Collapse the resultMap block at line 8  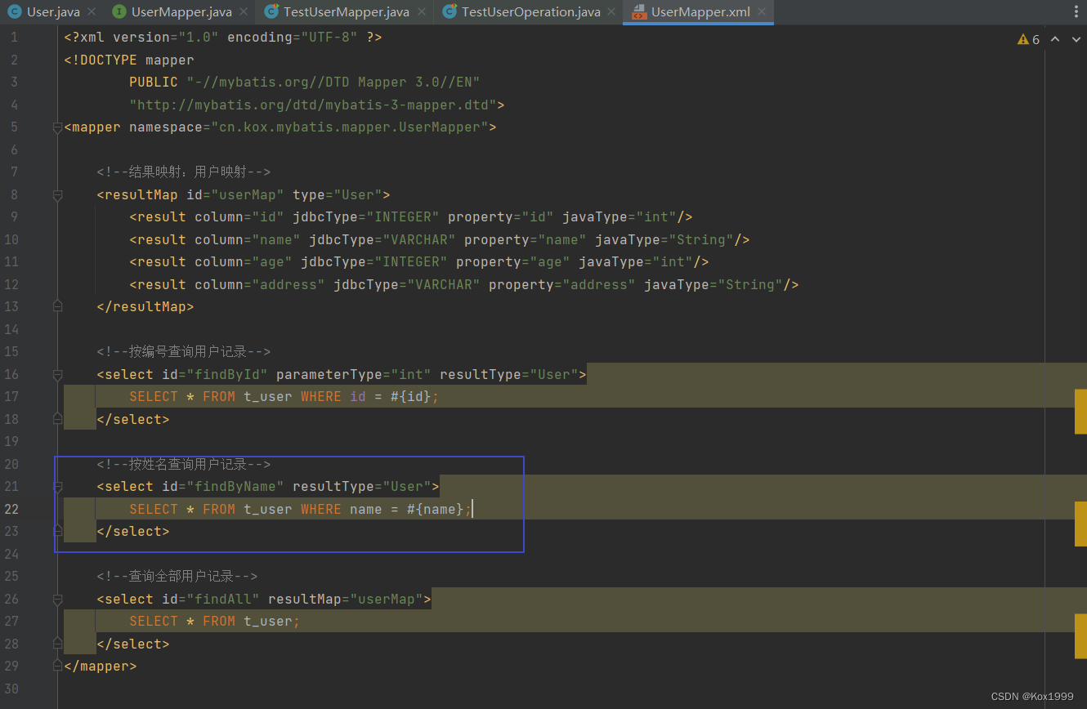pyautogui.click(x=57, y=195)
